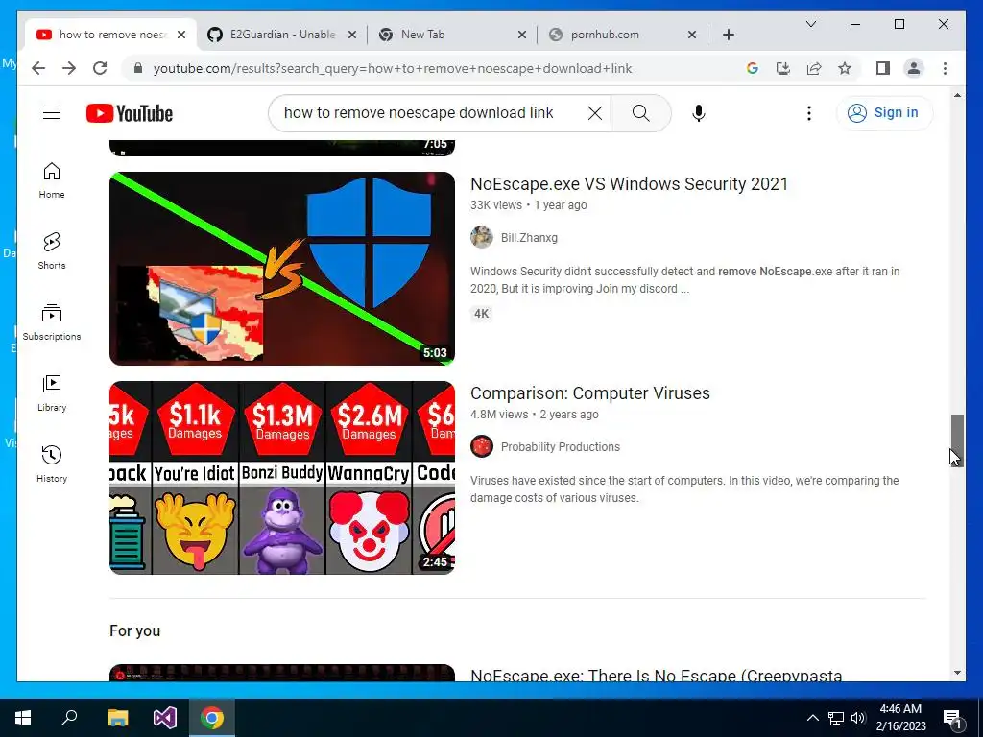Image resolution: width=983 pixels, height=737 pixels.
Task: Toggle the Chrome side panel
Action: [883, 68]
